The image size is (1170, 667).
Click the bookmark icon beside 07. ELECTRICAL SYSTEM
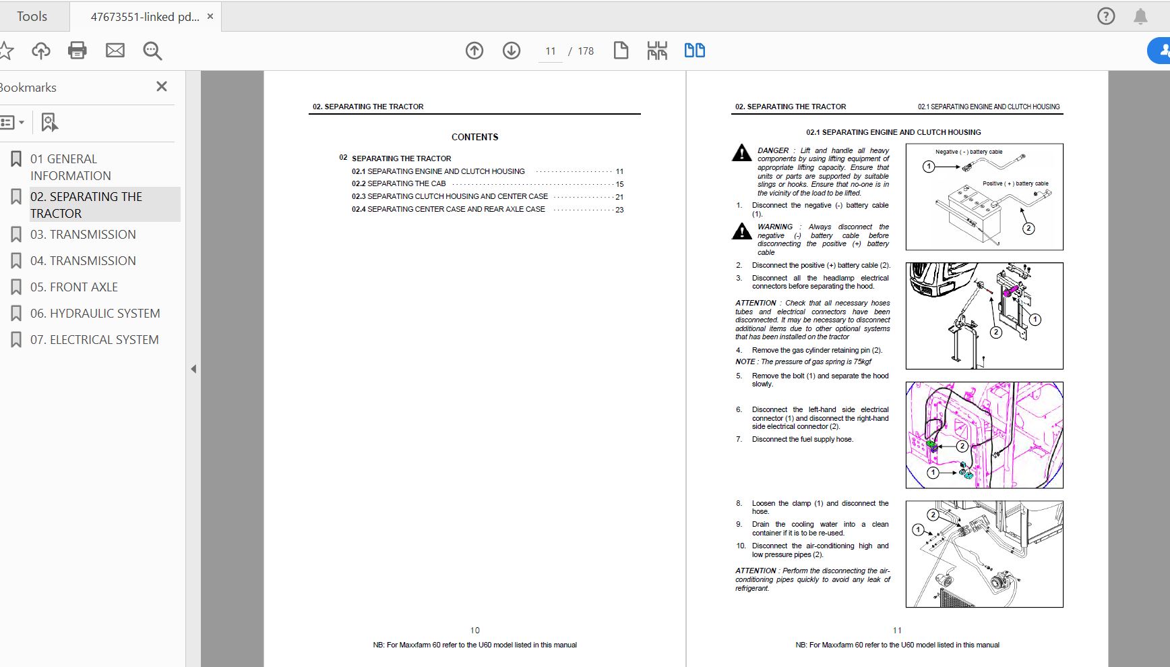coord(16,340)
